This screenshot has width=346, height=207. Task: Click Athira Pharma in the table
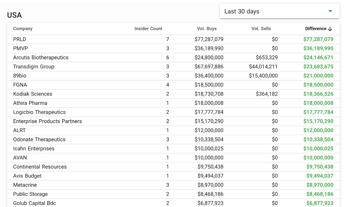[30, 103]
